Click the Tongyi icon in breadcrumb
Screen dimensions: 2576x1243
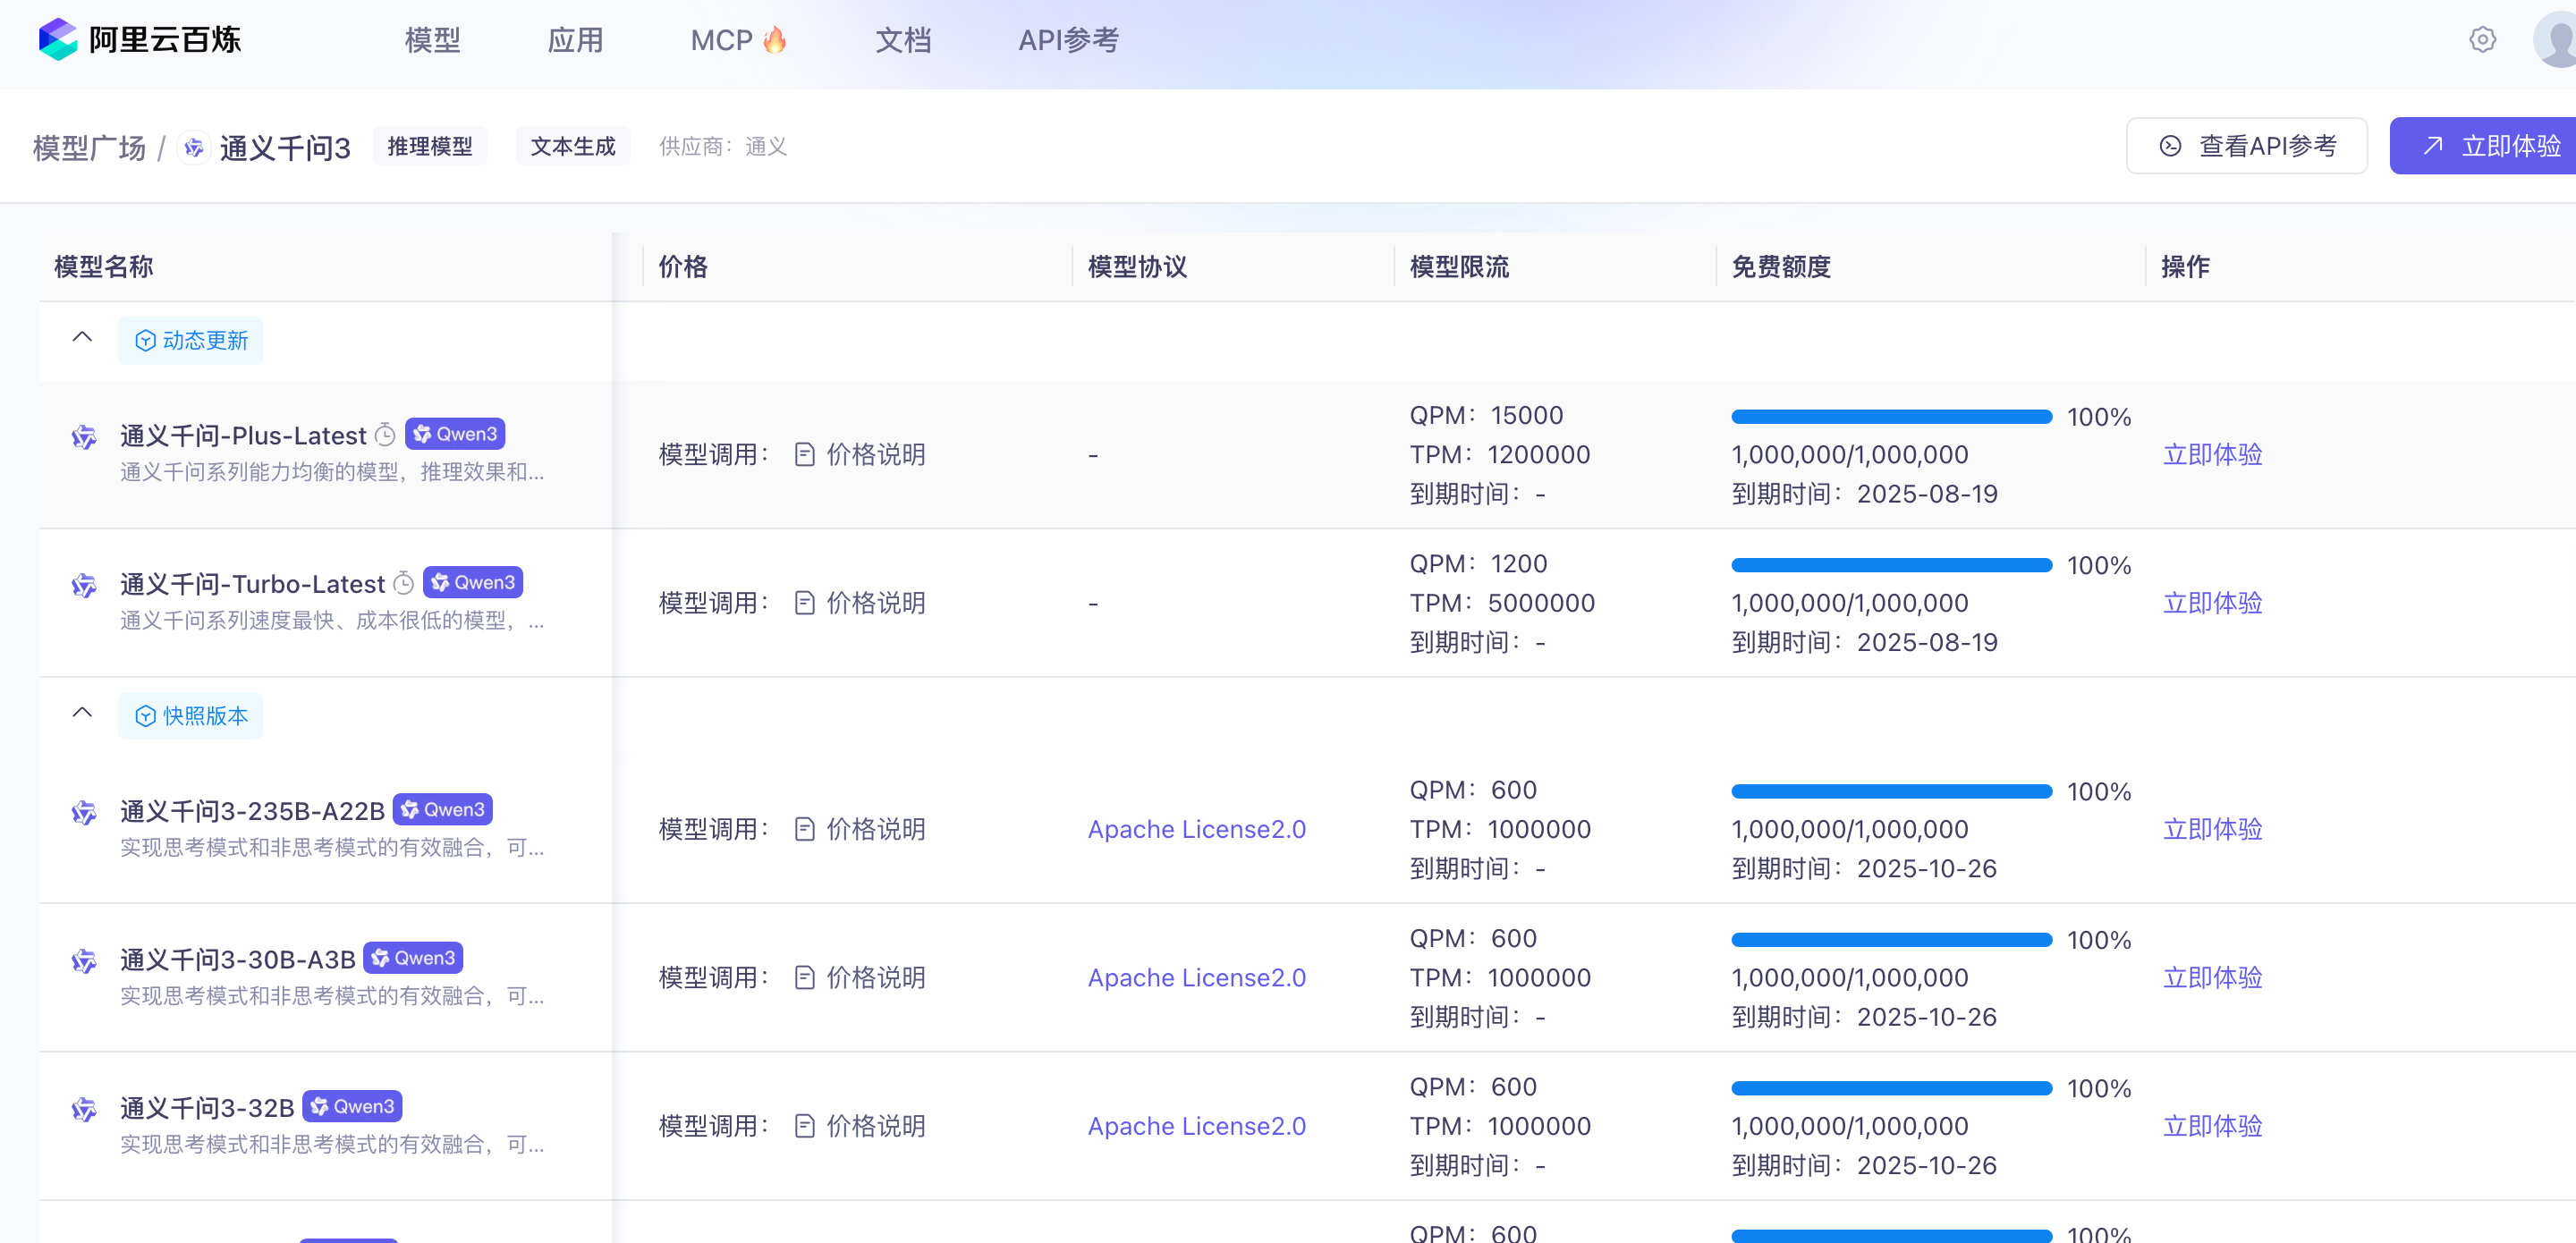tap(194, 148)
